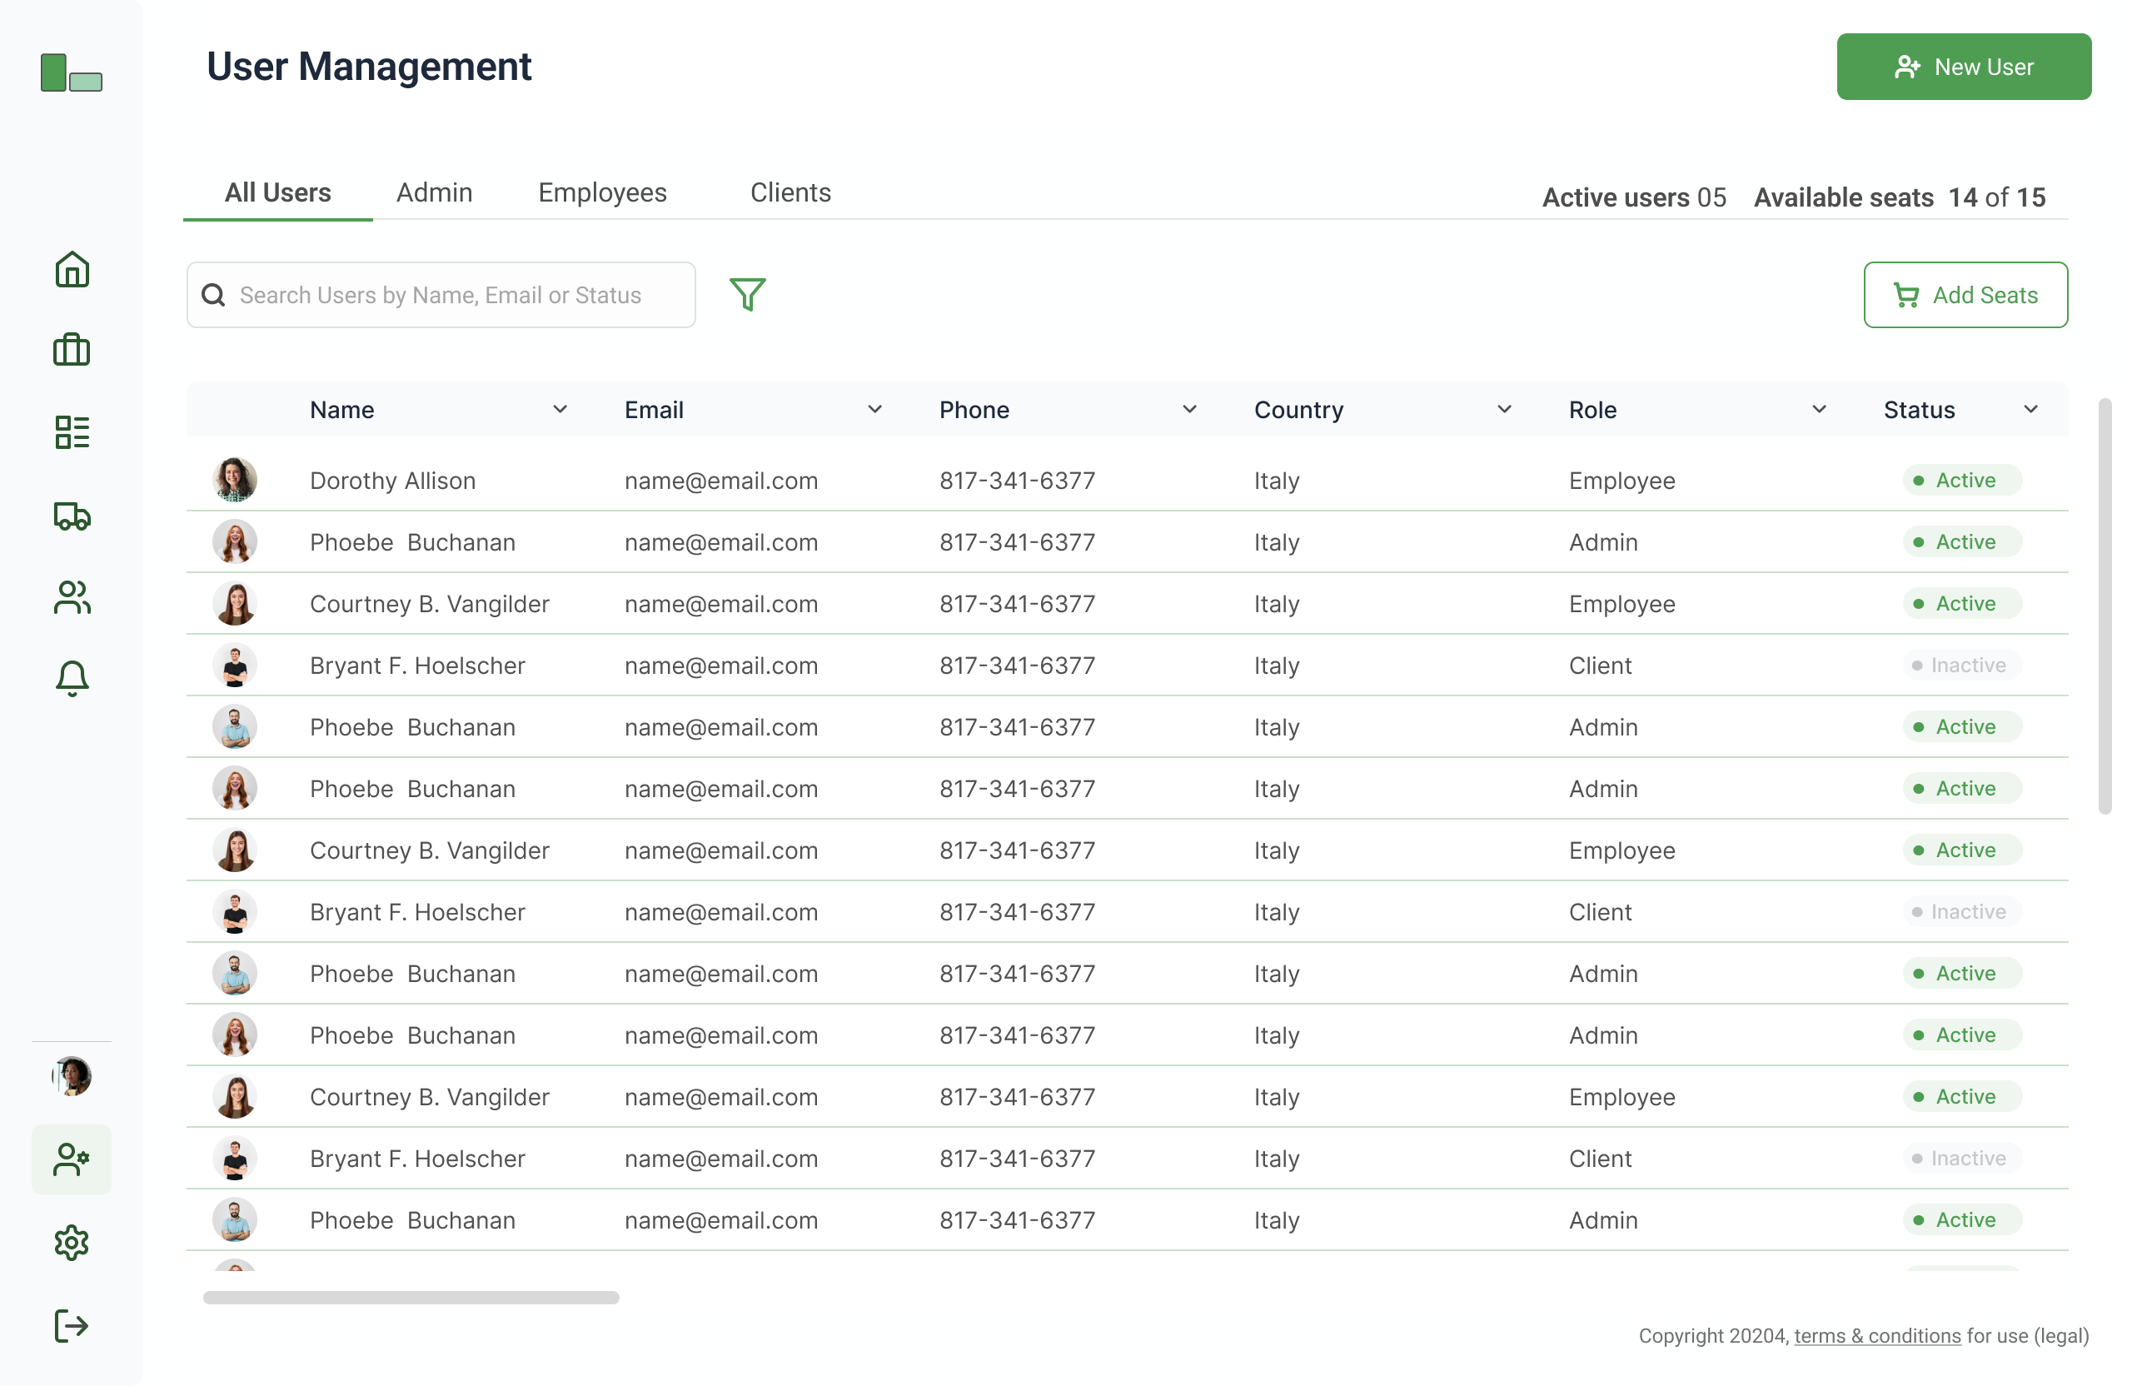2132x1386 pixels.
Task: Click the Email column header label
Action: [x=654, y=410]
